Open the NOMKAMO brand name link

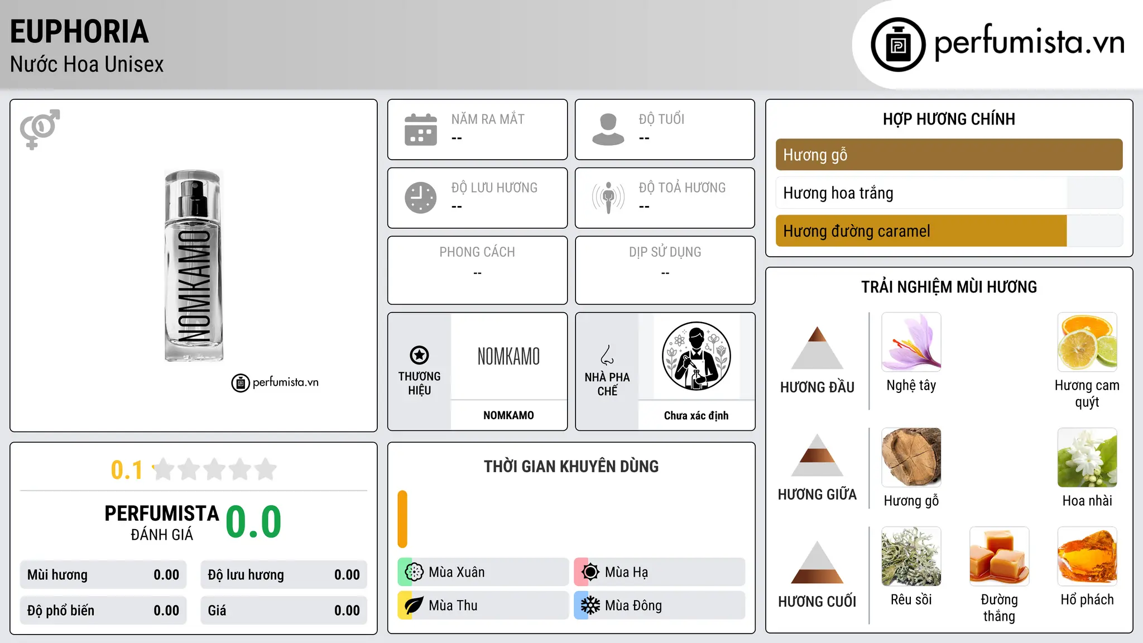pyautogui.click(x=508, y=415)
